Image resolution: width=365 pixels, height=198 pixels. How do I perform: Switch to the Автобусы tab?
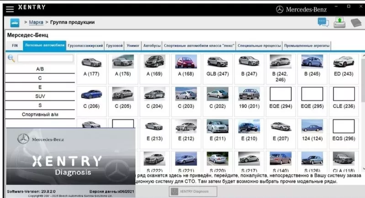tap(152, 46)
